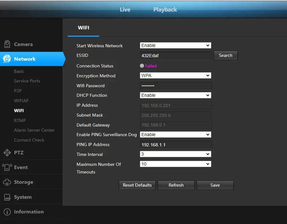287x224 pixels.
Task: Switch to the Playback tab
Action: point(165,10)
